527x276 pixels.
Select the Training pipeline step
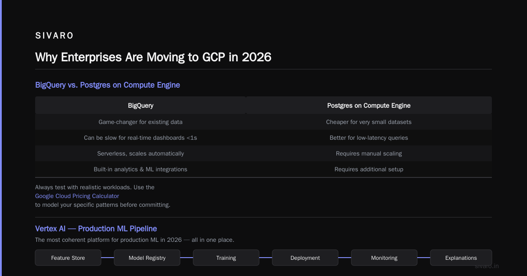226,258
